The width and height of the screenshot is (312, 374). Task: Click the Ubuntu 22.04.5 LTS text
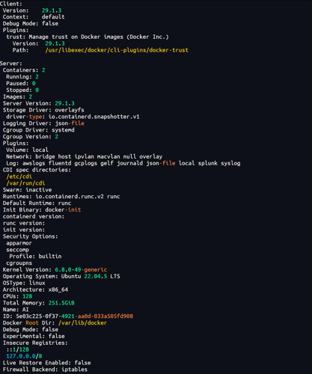(x=91, y=277)
